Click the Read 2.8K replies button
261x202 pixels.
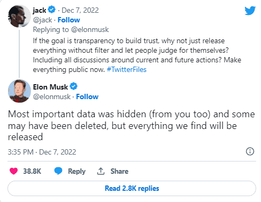(132, 188)
